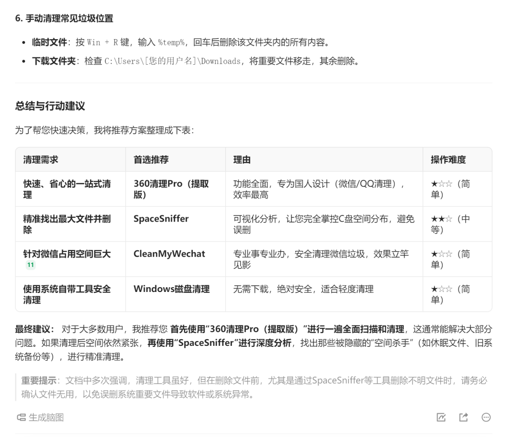Click the share export icon at bottom right
The image size is (510, 437).
(464, 417)
